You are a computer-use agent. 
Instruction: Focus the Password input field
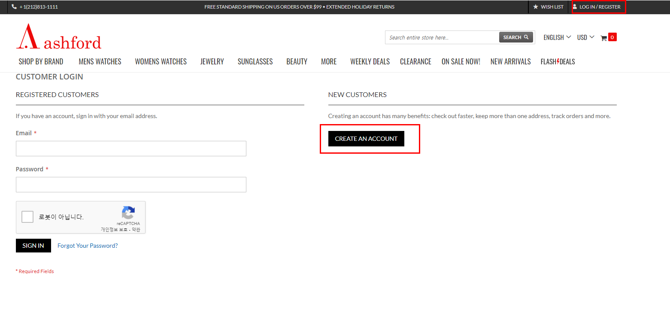(131, 185)
